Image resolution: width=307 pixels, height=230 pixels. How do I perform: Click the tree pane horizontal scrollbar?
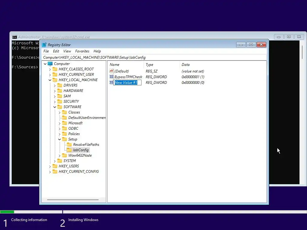click(x=73, y=200)
